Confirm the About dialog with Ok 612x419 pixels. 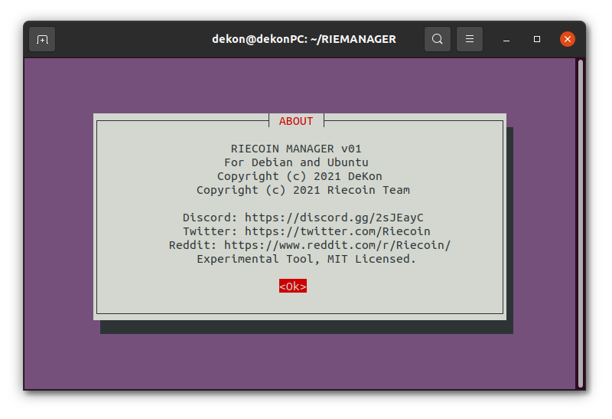[x=293, y=286]
